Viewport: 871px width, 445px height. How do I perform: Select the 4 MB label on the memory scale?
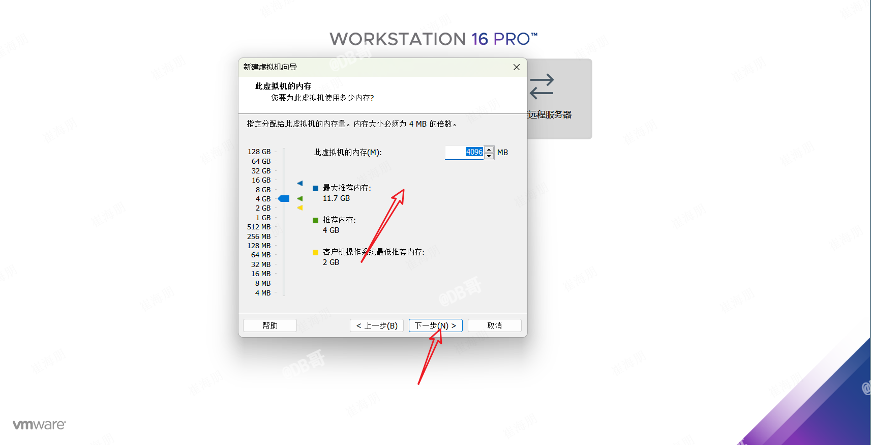point(263,293)
